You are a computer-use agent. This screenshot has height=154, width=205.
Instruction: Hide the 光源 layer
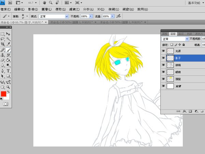[163, 51]
